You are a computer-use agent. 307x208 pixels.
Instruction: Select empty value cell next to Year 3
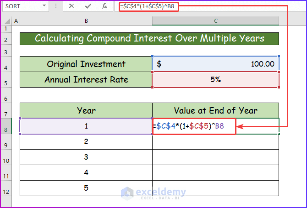click(x=215, y=157)
